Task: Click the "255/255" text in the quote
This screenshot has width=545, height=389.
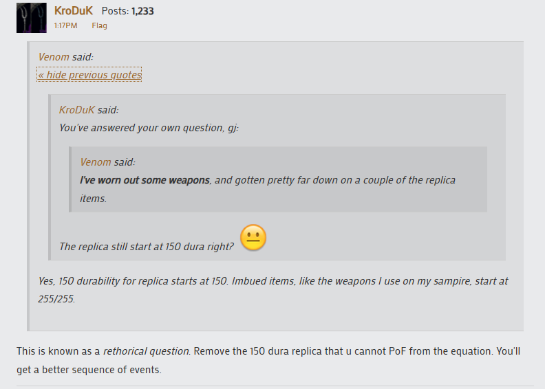Action: tap(56, 299)
